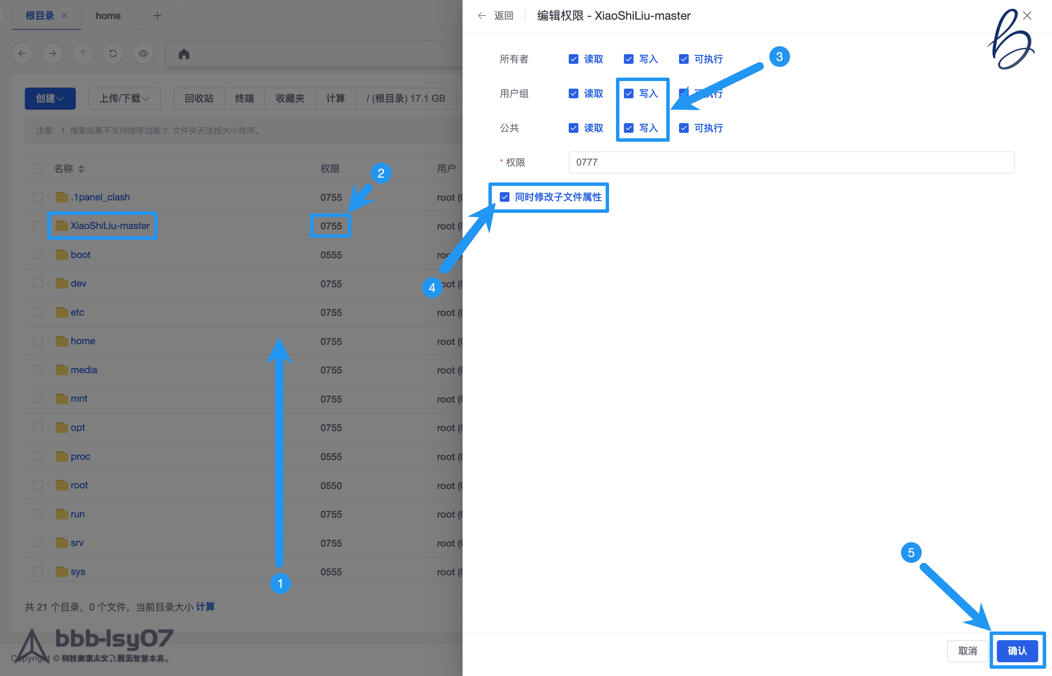1052x676 pixels.
Task: Go up one directory level icon
Action: tap(82, 53)
